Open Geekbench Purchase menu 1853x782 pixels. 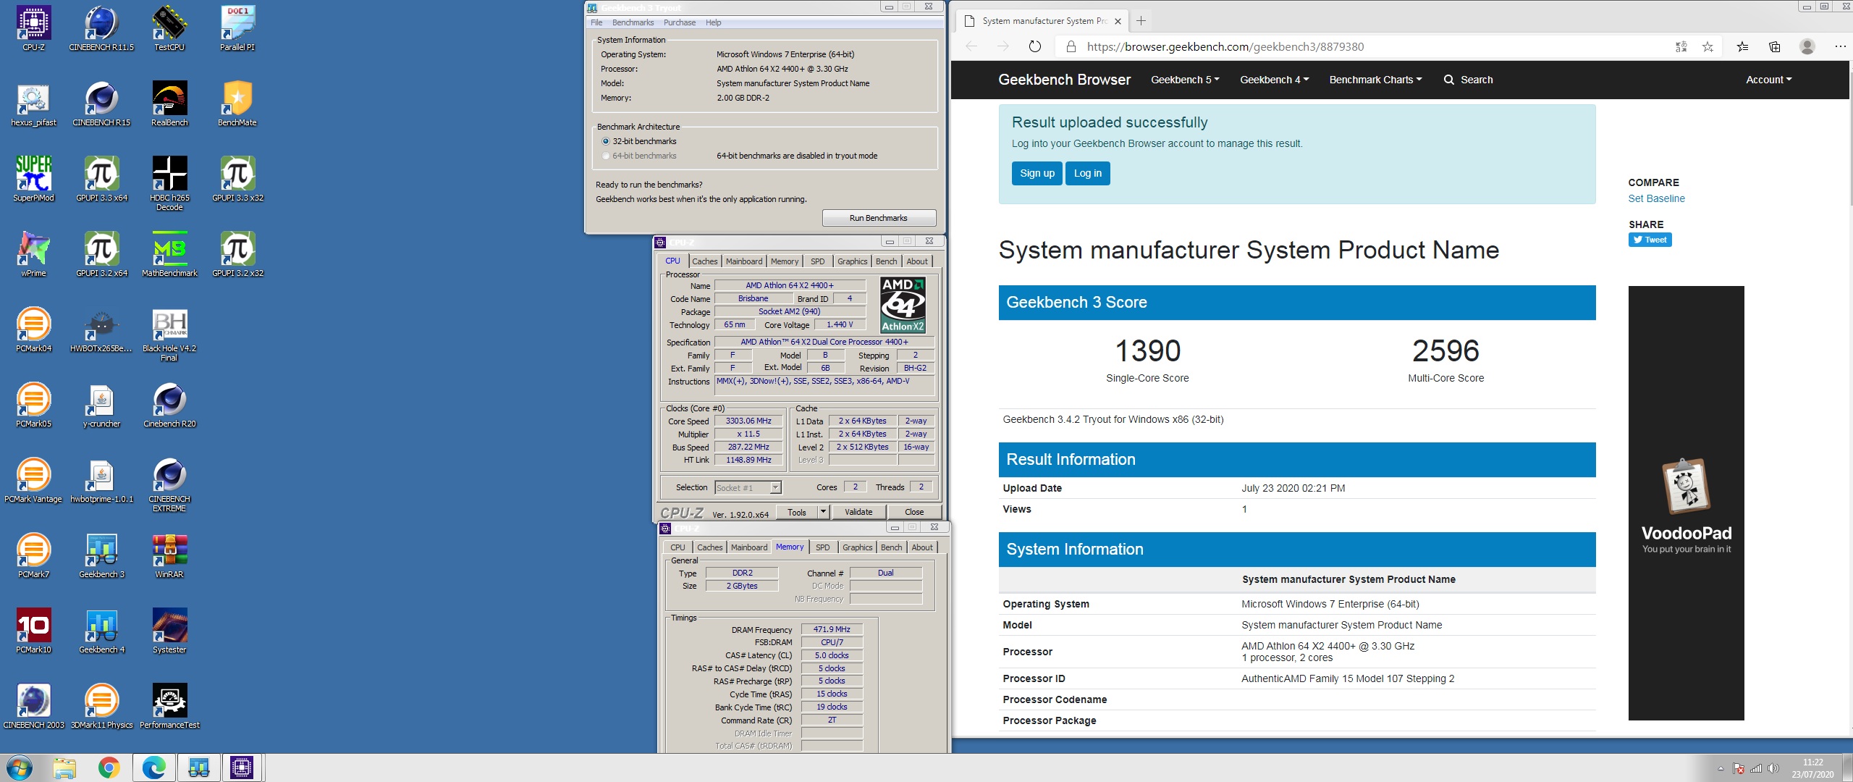click(x=680, y=22)
